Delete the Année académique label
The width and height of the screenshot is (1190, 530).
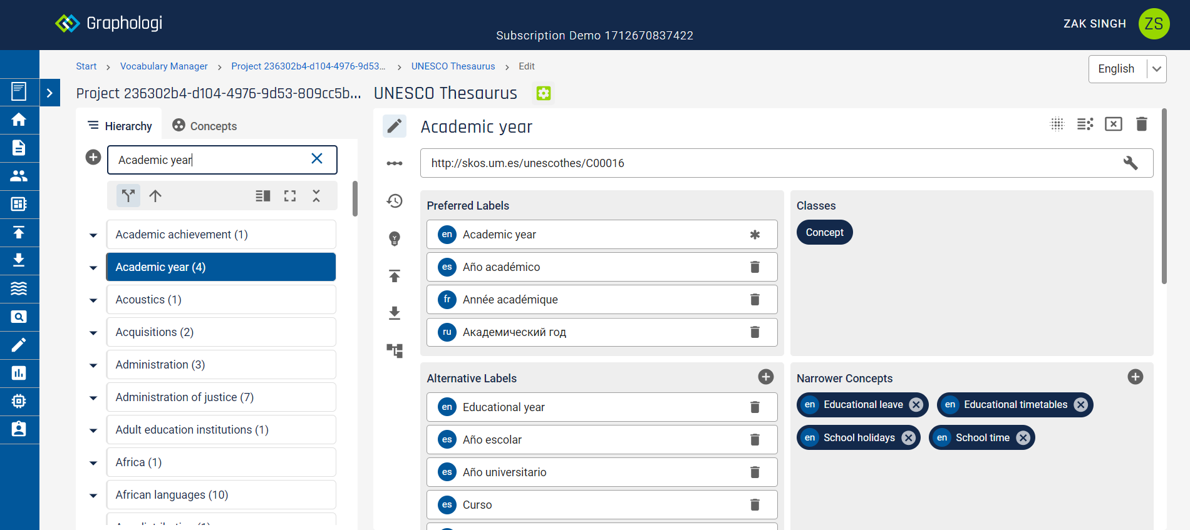click(x=755, y=300)
